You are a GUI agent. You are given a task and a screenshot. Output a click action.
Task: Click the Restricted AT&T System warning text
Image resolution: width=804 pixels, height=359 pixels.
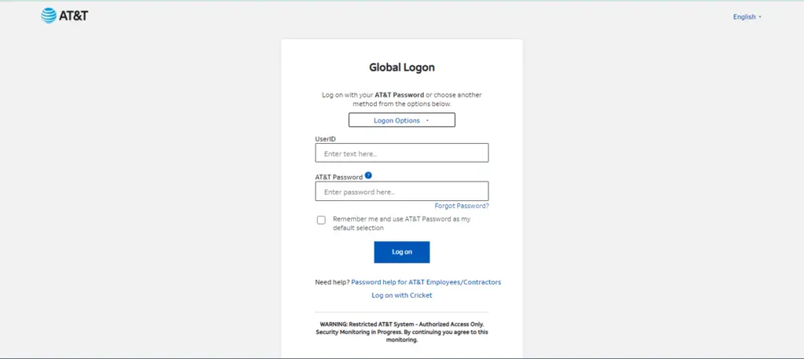401,332
